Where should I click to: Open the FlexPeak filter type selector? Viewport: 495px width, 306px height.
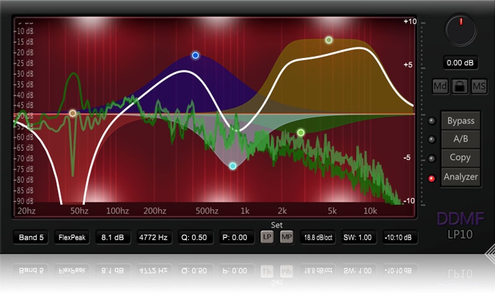point(72,237)
